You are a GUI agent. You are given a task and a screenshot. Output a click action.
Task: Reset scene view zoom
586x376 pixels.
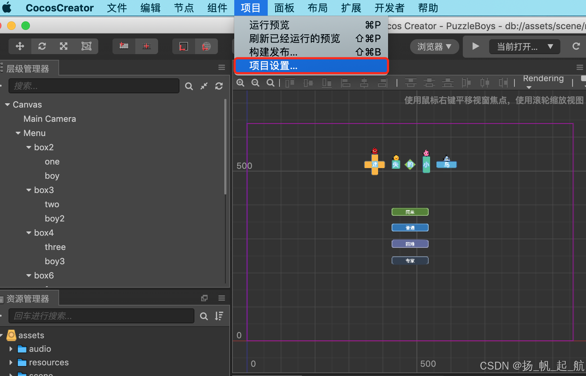tap(271, 83)
